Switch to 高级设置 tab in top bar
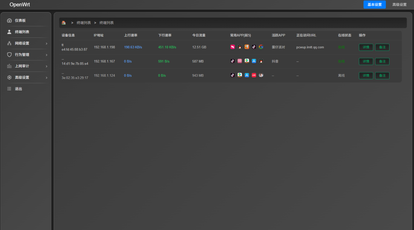Screen dimensions: 414x230 click(399, 5)
